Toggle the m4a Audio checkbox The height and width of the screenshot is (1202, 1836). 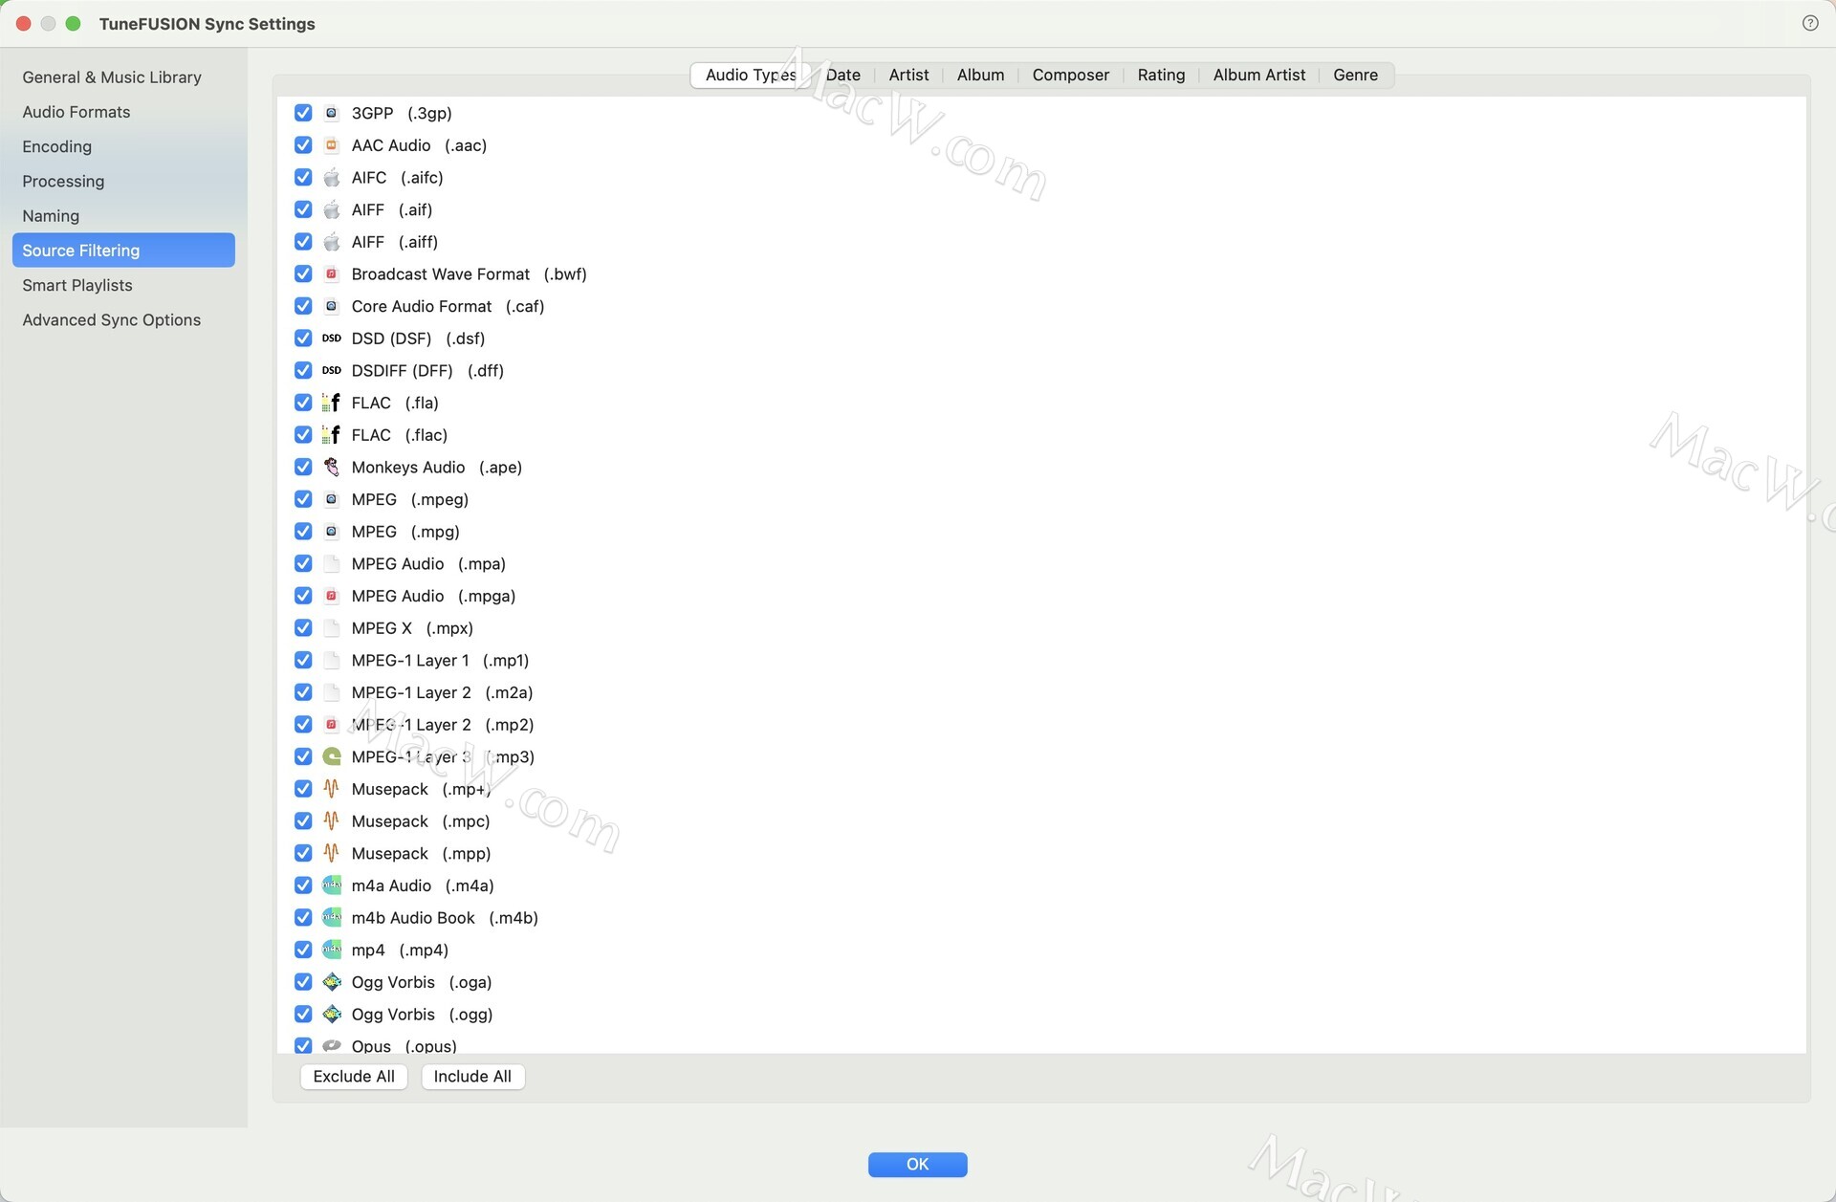(303, 885)
